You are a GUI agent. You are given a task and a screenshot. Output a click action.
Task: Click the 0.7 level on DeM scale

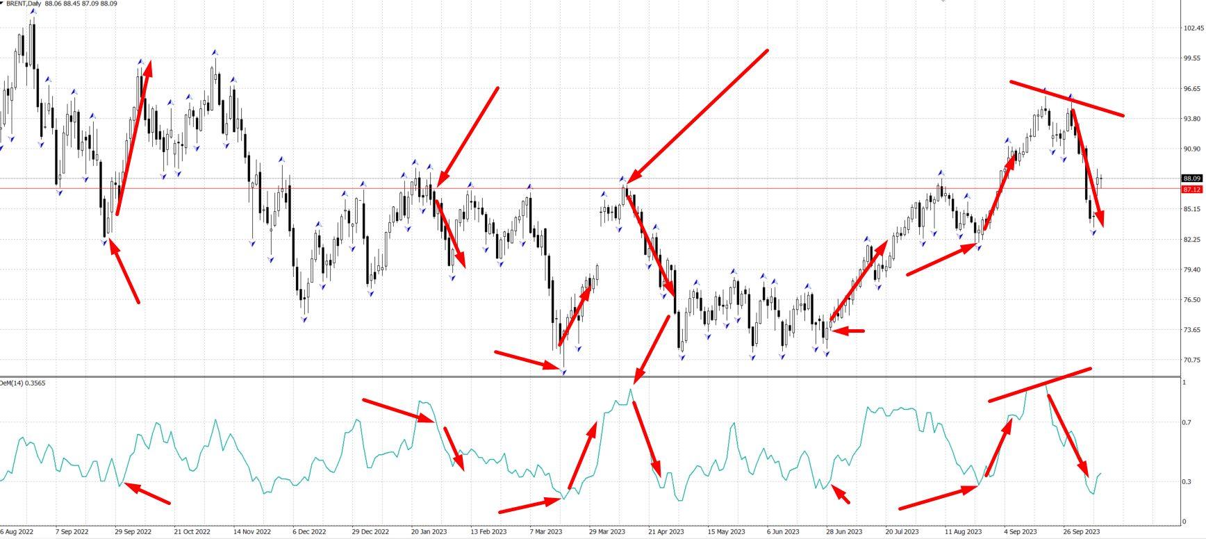[1187, 422]
